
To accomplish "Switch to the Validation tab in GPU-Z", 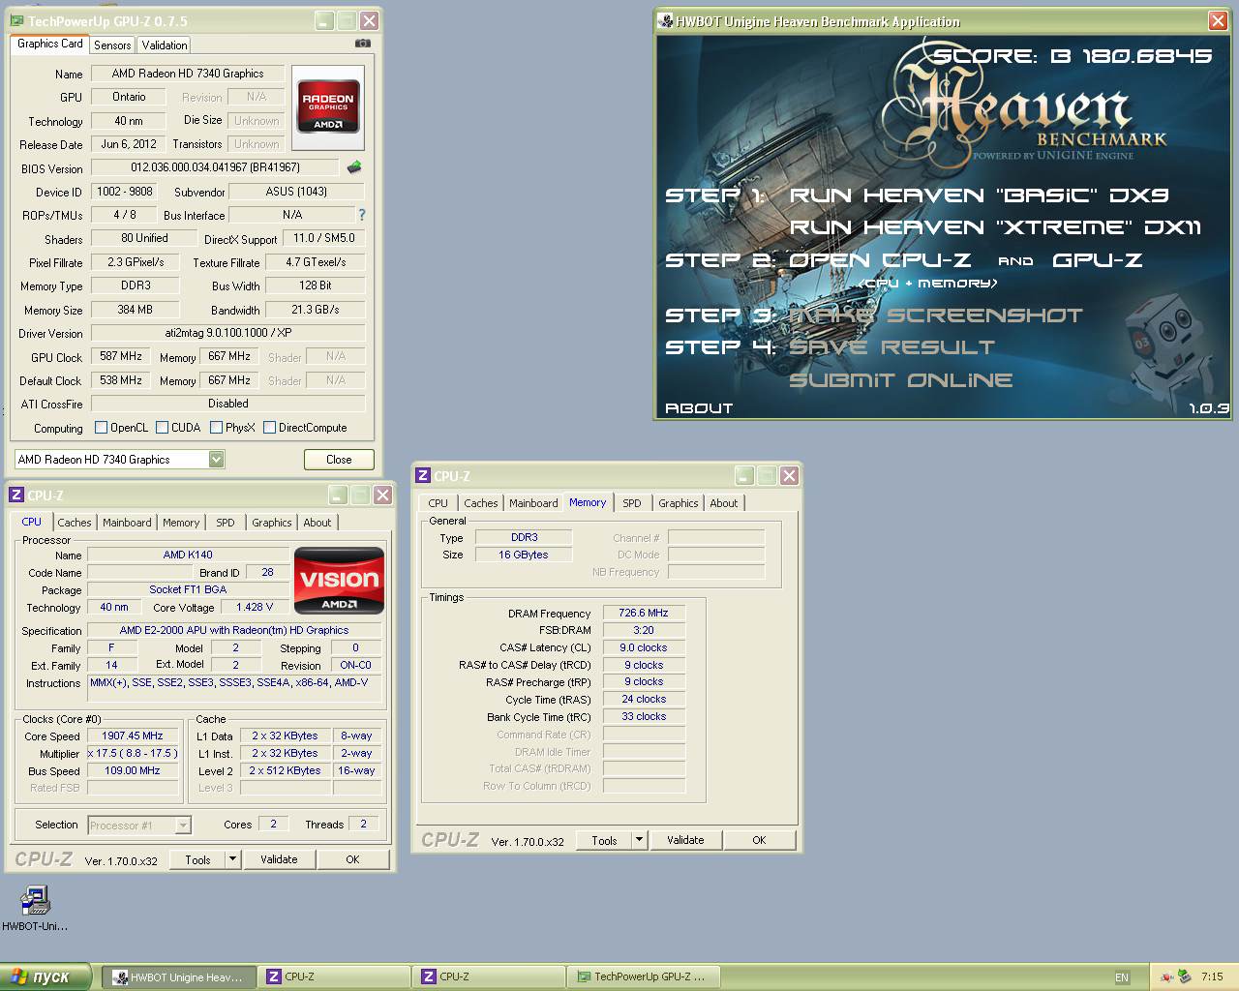I will [x=165, y=45].
